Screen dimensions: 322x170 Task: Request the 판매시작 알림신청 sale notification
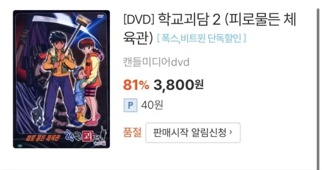click(x=193, y=133)
